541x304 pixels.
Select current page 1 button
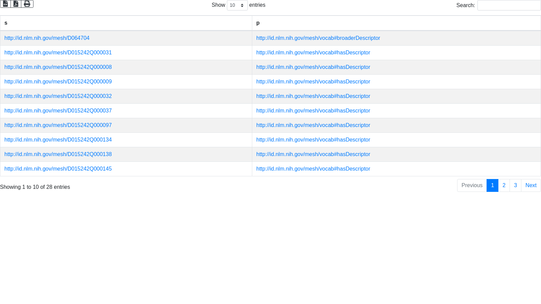pyautogui.click(x=492, y=185)
